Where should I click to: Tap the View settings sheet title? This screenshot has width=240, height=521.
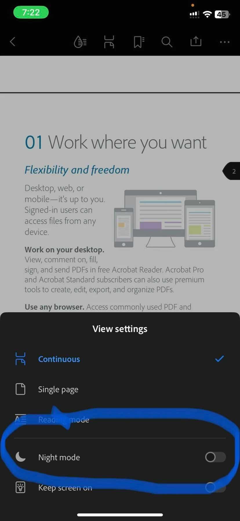(x=120, y=329)
